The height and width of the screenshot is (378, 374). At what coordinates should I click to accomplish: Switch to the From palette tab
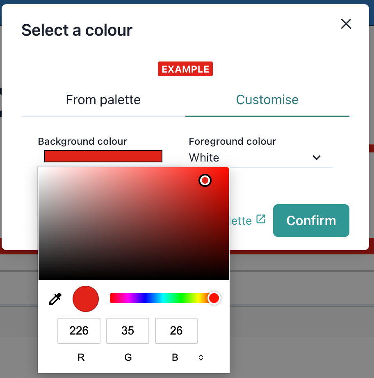pos(103,100)
